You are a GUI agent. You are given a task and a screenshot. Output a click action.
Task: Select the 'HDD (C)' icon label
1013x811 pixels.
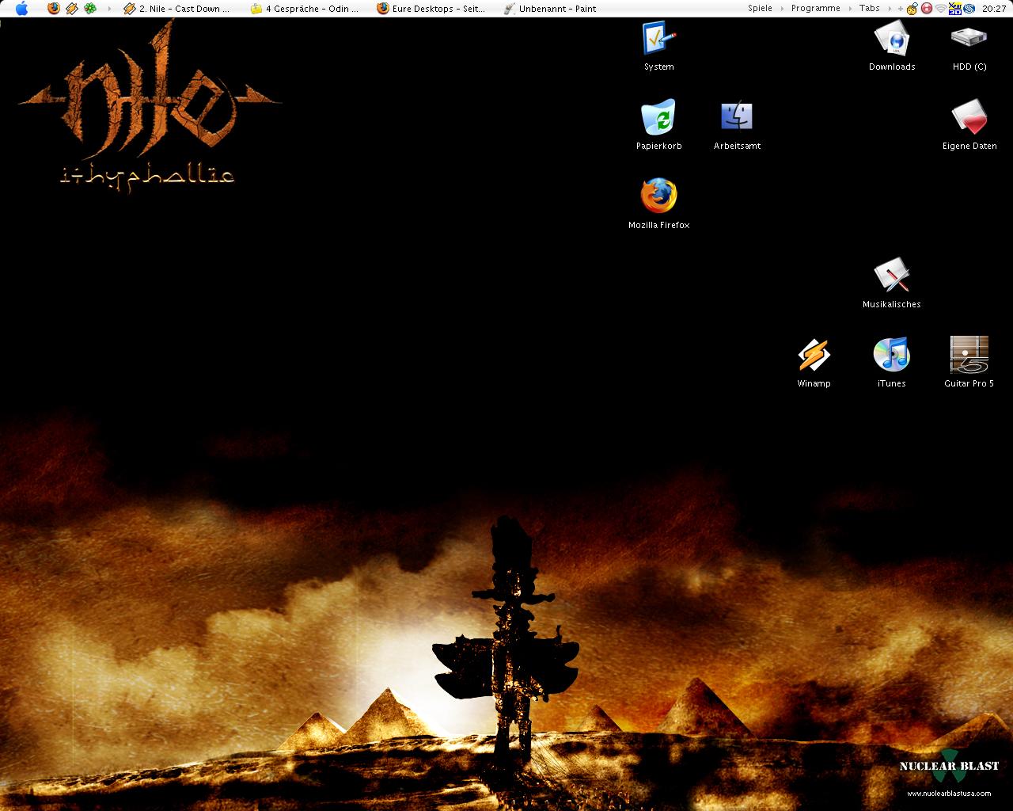pyautogui.click(x=969, y=67)
